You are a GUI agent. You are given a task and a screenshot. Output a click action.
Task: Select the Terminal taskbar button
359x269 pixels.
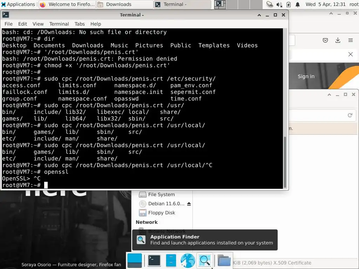pyautogui.click(x=182, y=4)
